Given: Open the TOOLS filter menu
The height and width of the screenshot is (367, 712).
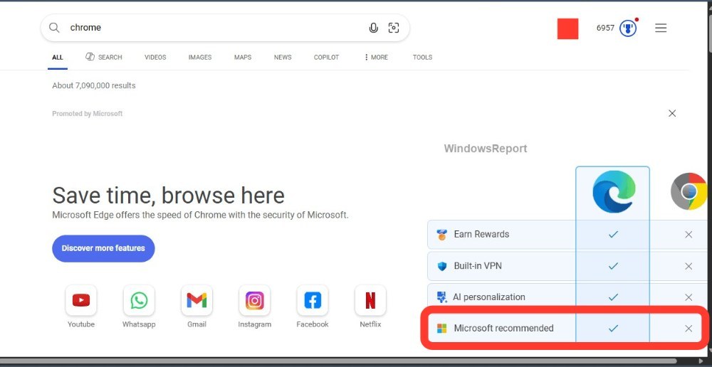Looking at the screenshot, I should point(422,57).
